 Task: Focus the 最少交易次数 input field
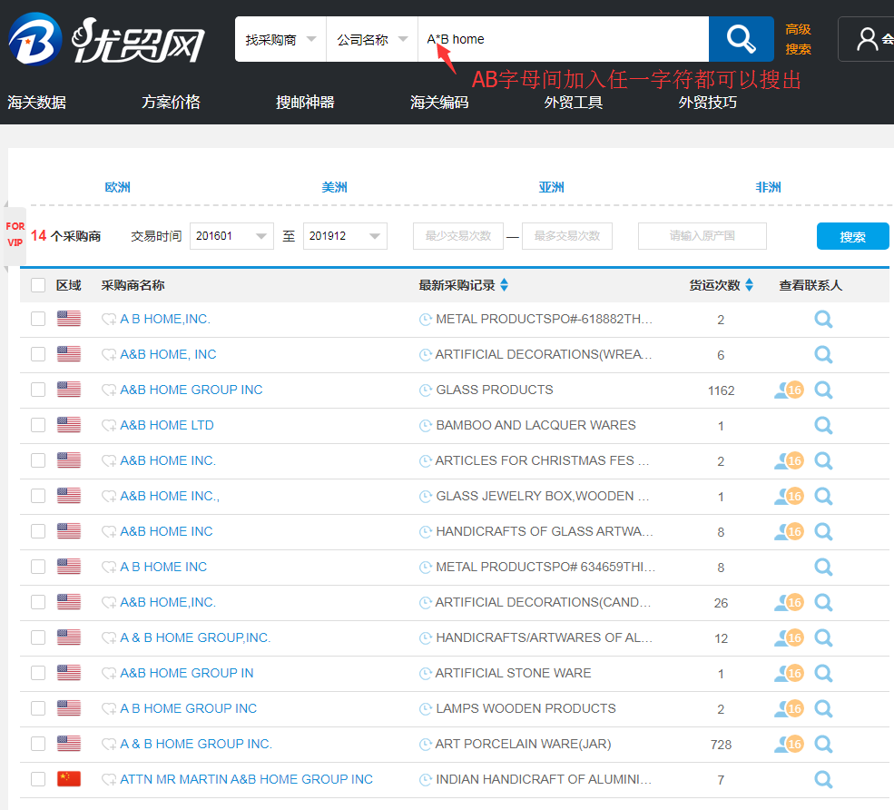click(x=458, y=236)
